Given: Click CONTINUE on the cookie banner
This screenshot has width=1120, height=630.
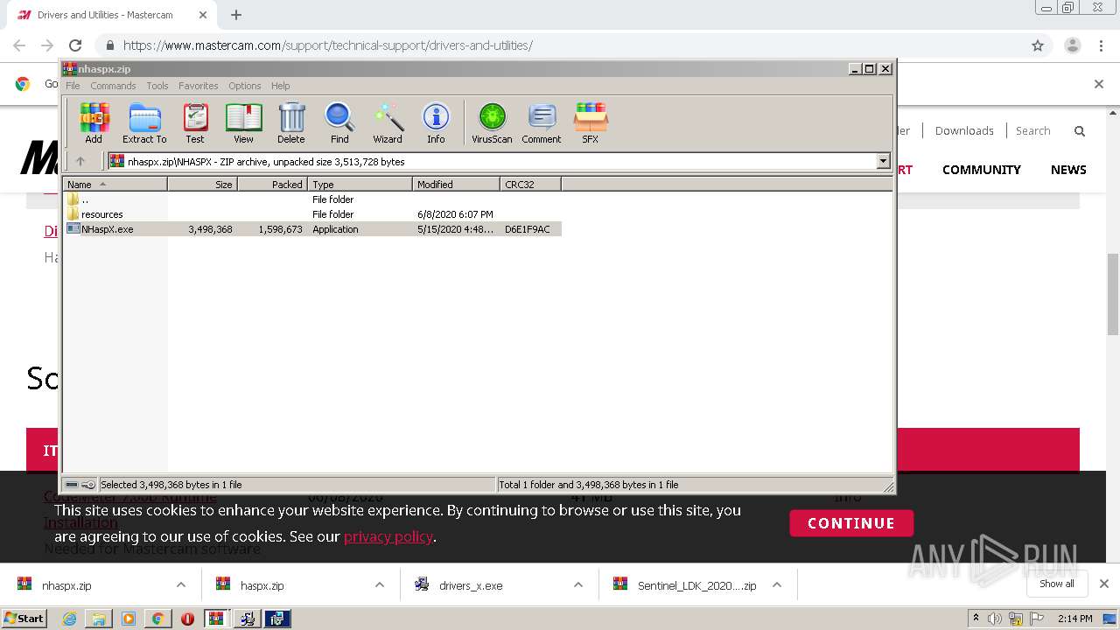Looking at the screenshot, I should coord(851,523).
